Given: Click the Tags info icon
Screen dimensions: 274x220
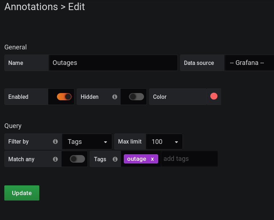Looking at the screenshot, I should (115, 159).
